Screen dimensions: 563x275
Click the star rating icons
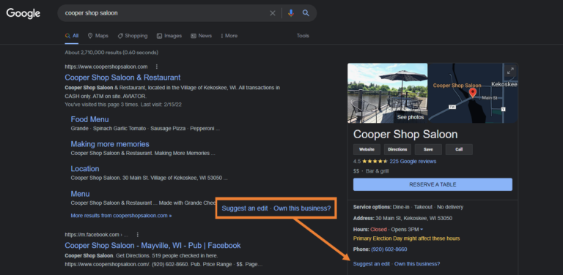[375, 162]
